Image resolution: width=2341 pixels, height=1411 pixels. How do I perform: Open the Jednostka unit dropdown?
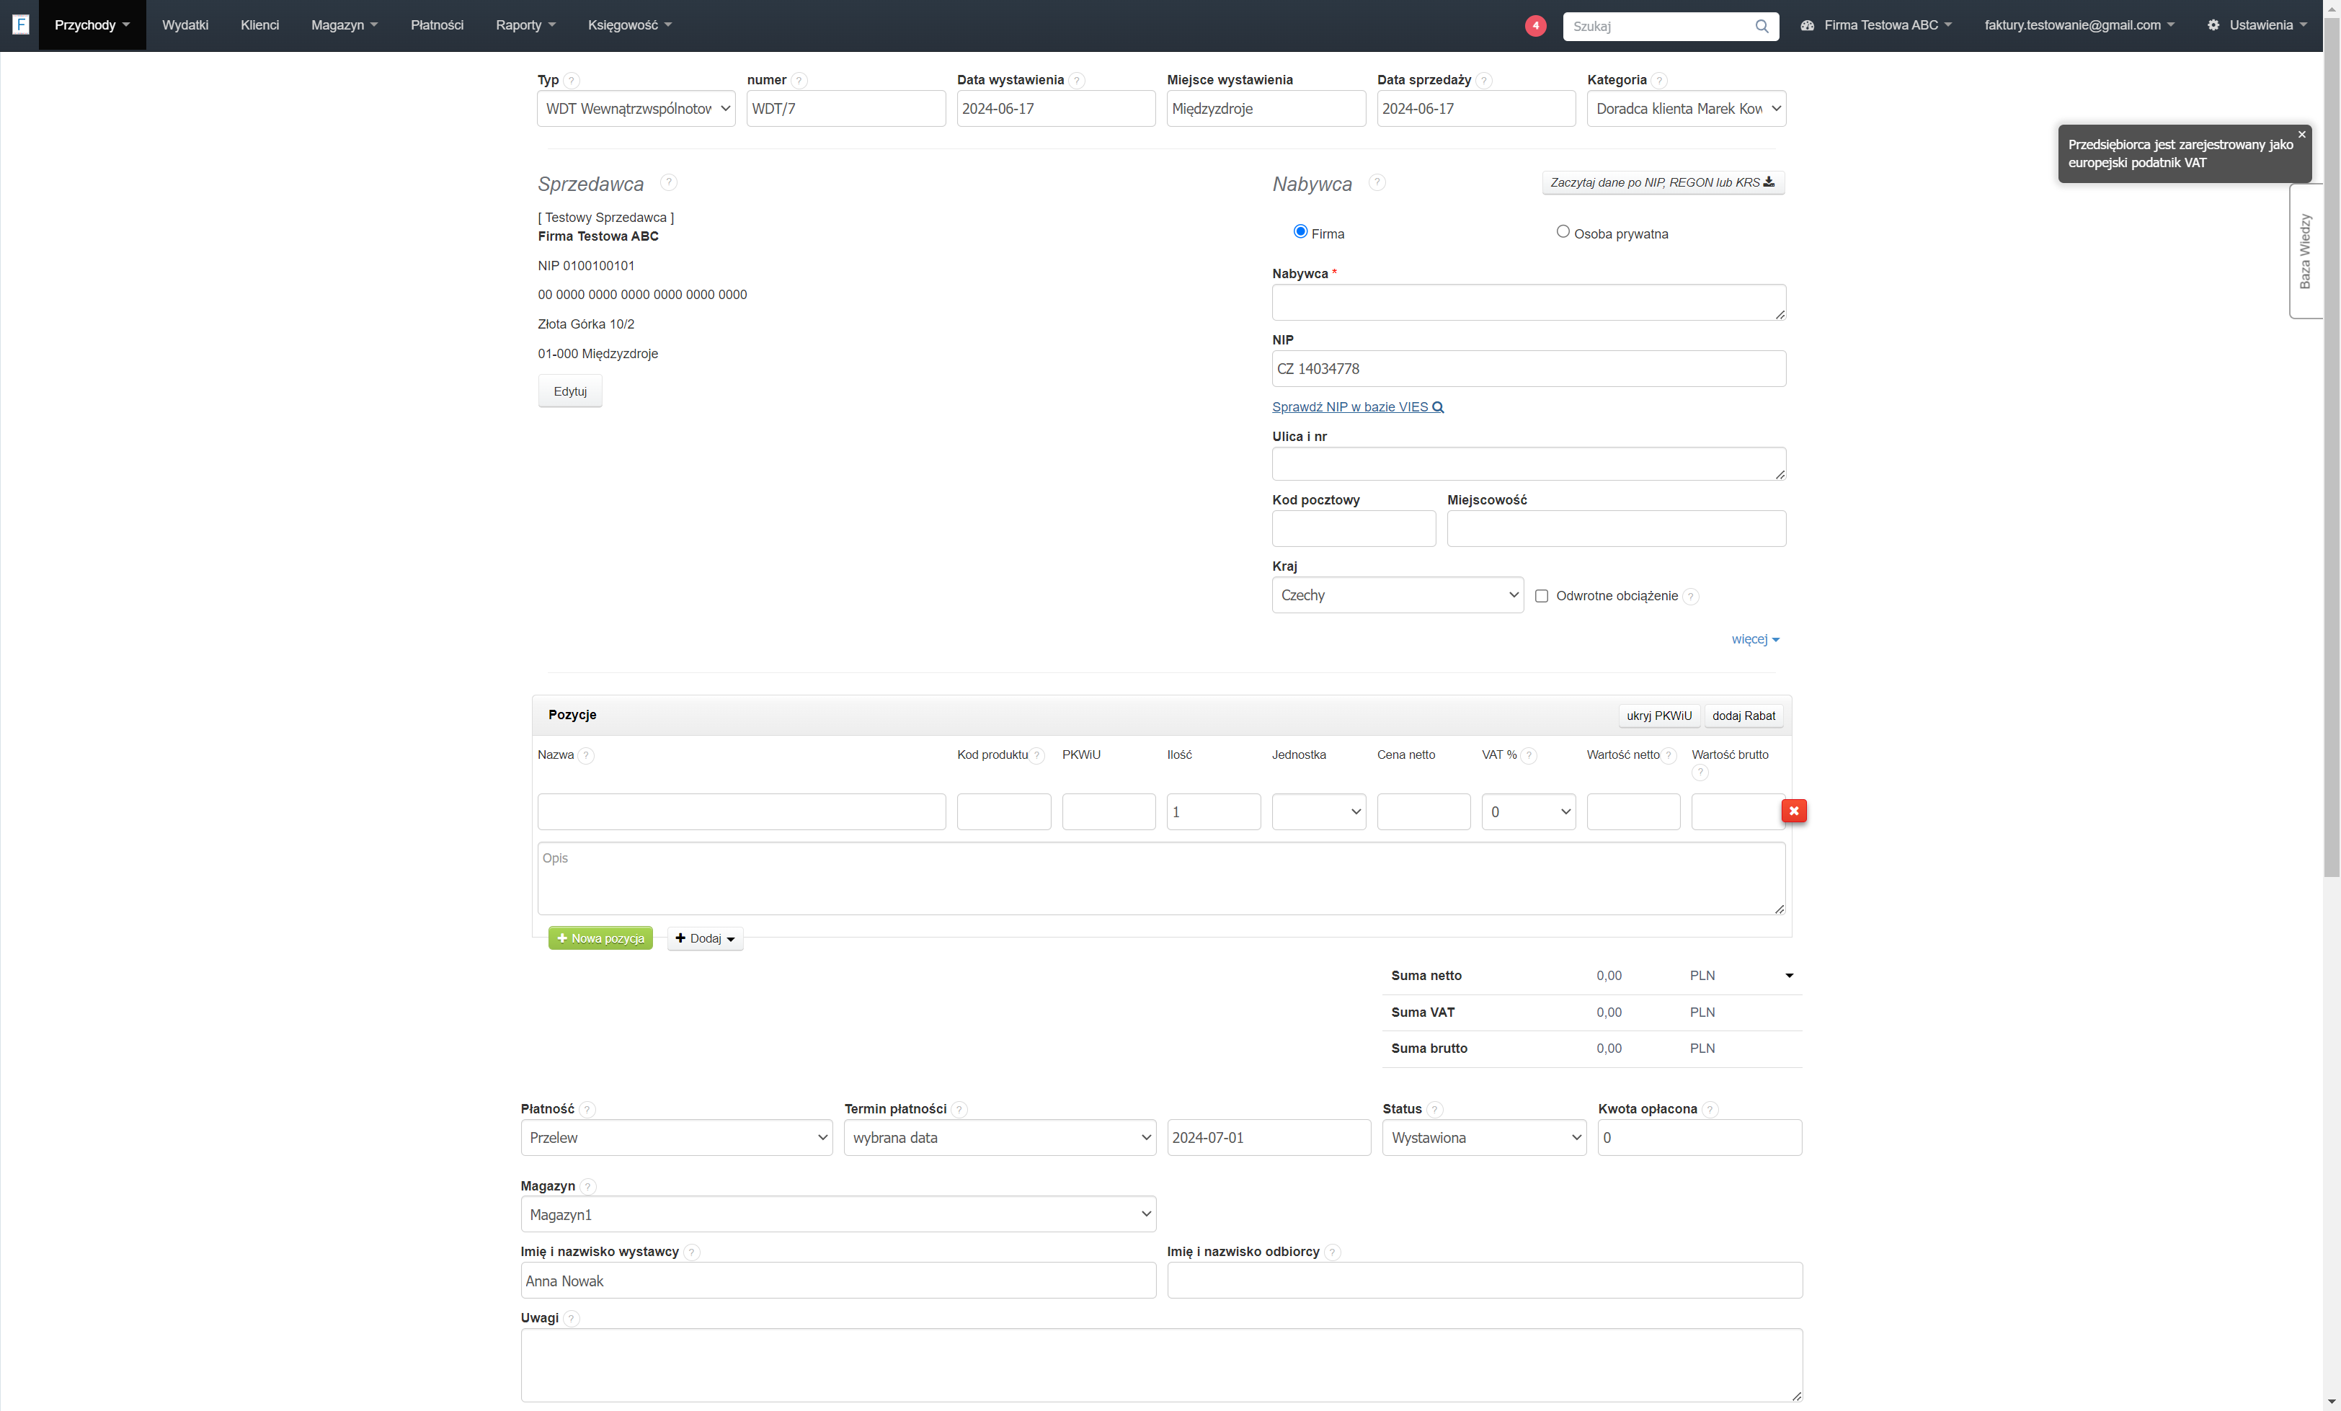1319,811
